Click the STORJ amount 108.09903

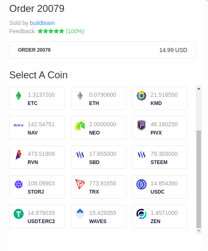tap(41, 183)
